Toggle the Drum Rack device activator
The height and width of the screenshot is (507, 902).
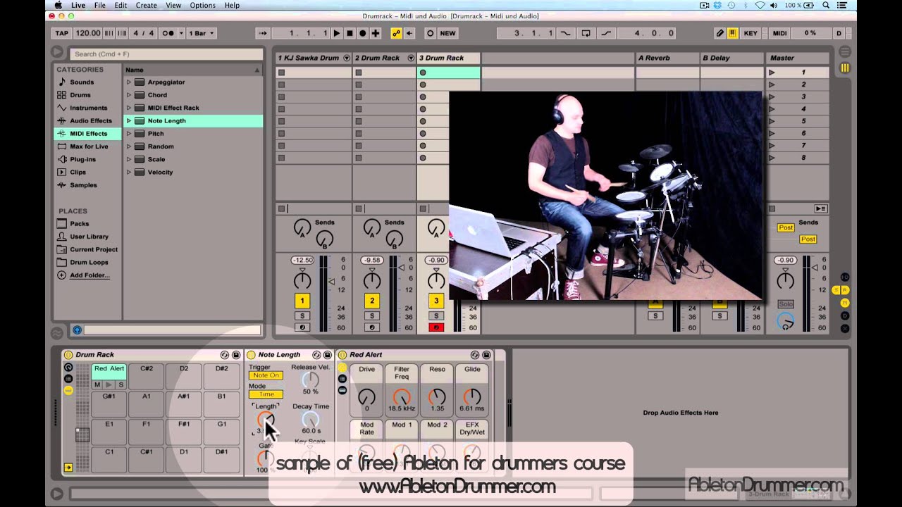click(68, 355)
